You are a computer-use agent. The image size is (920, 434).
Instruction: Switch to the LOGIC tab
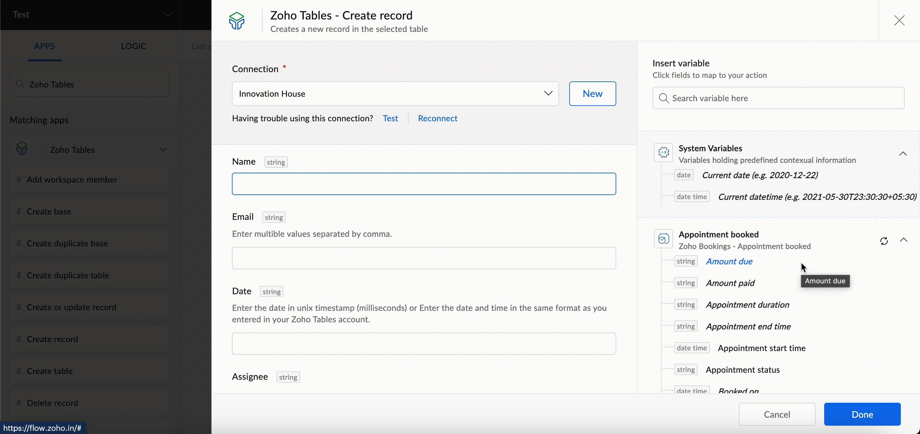pos(133,46)
